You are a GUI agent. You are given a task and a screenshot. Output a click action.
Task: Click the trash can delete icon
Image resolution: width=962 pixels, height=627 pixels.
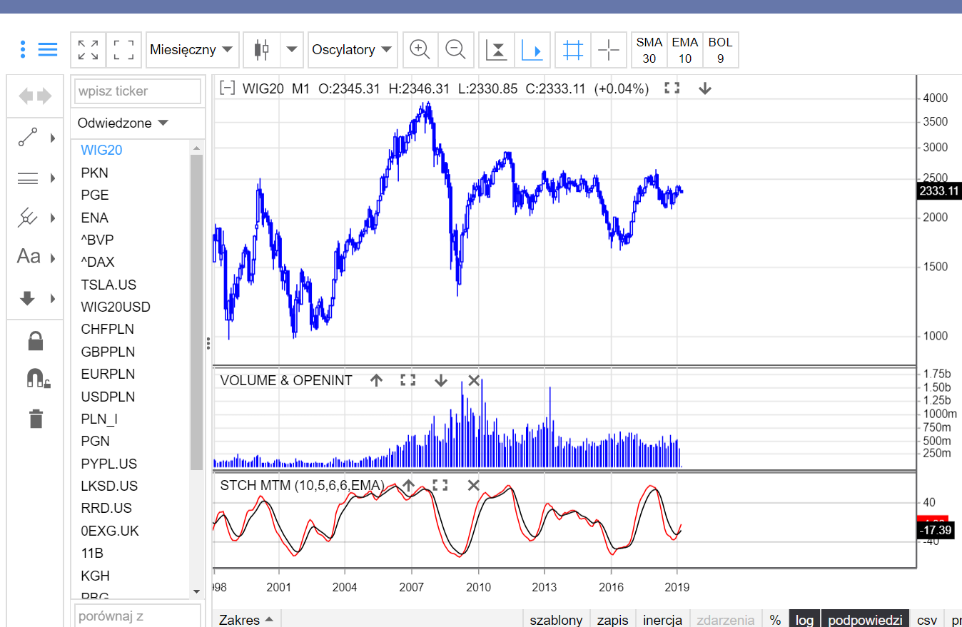[36, 418]
